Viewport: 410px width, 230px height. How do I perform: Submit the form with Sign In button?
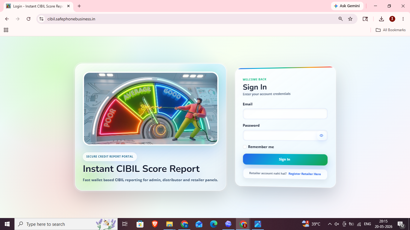[285, 160]
